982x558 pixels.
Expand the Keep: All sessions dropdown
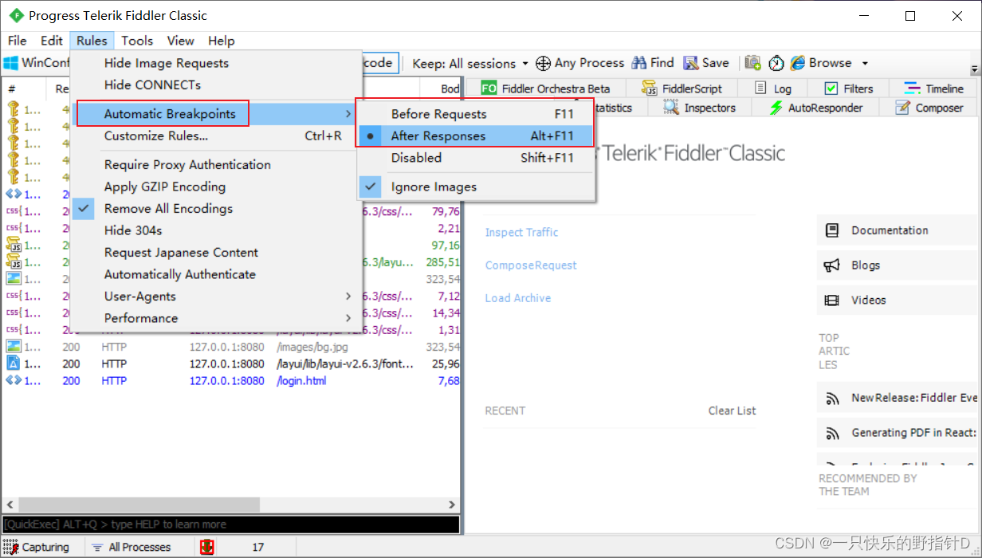(469, 63)
